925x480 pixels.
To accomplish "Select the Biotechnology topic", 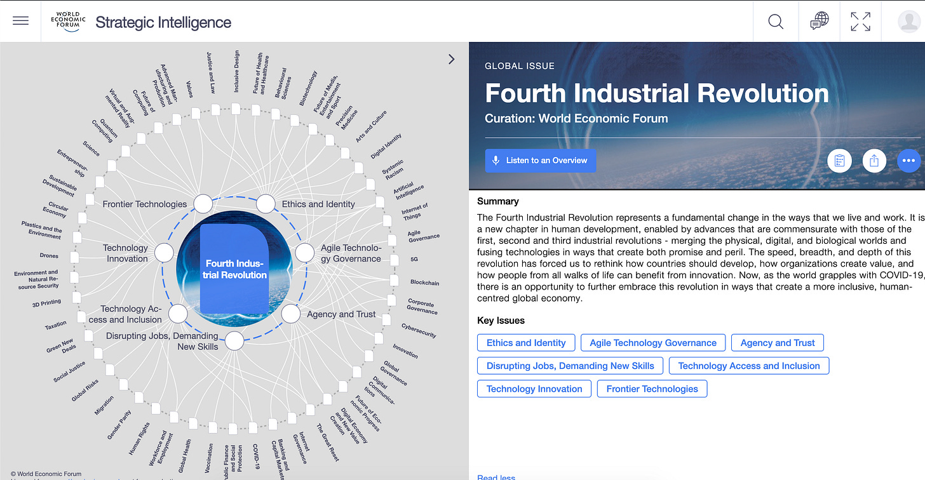I will point(308,88).
